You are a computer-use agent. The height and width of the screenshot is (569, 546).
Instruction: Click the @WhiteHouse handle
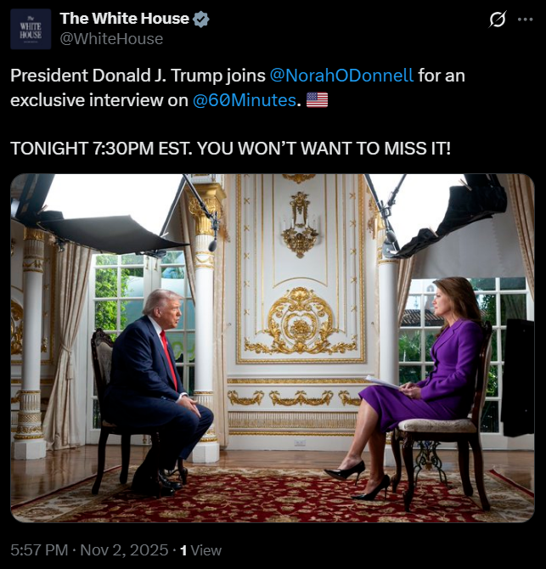point(111,39)
